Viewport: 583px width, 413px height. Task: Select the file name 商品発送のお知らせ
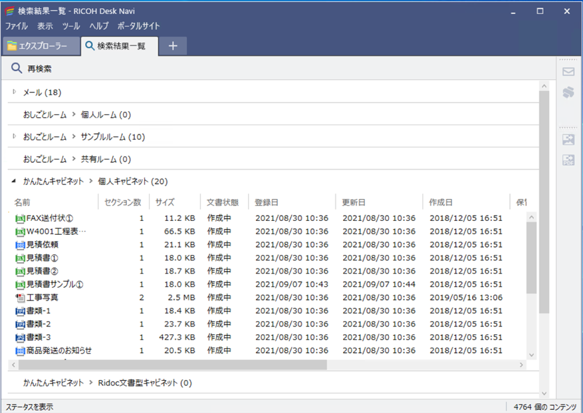[59, 350]
